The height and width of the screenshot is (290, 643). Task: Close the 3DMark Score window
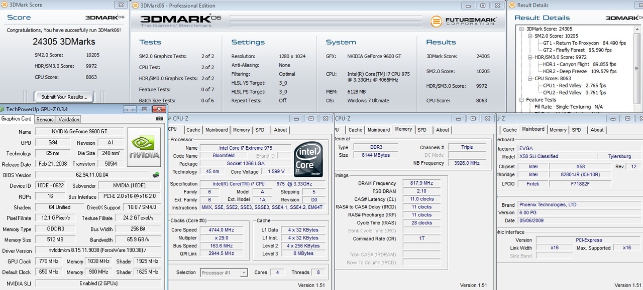(x=121, y=5)
